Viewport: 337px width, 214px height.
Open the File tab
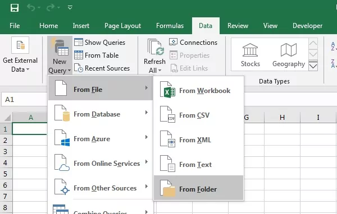pyautogui.click(x=15, y=26)
